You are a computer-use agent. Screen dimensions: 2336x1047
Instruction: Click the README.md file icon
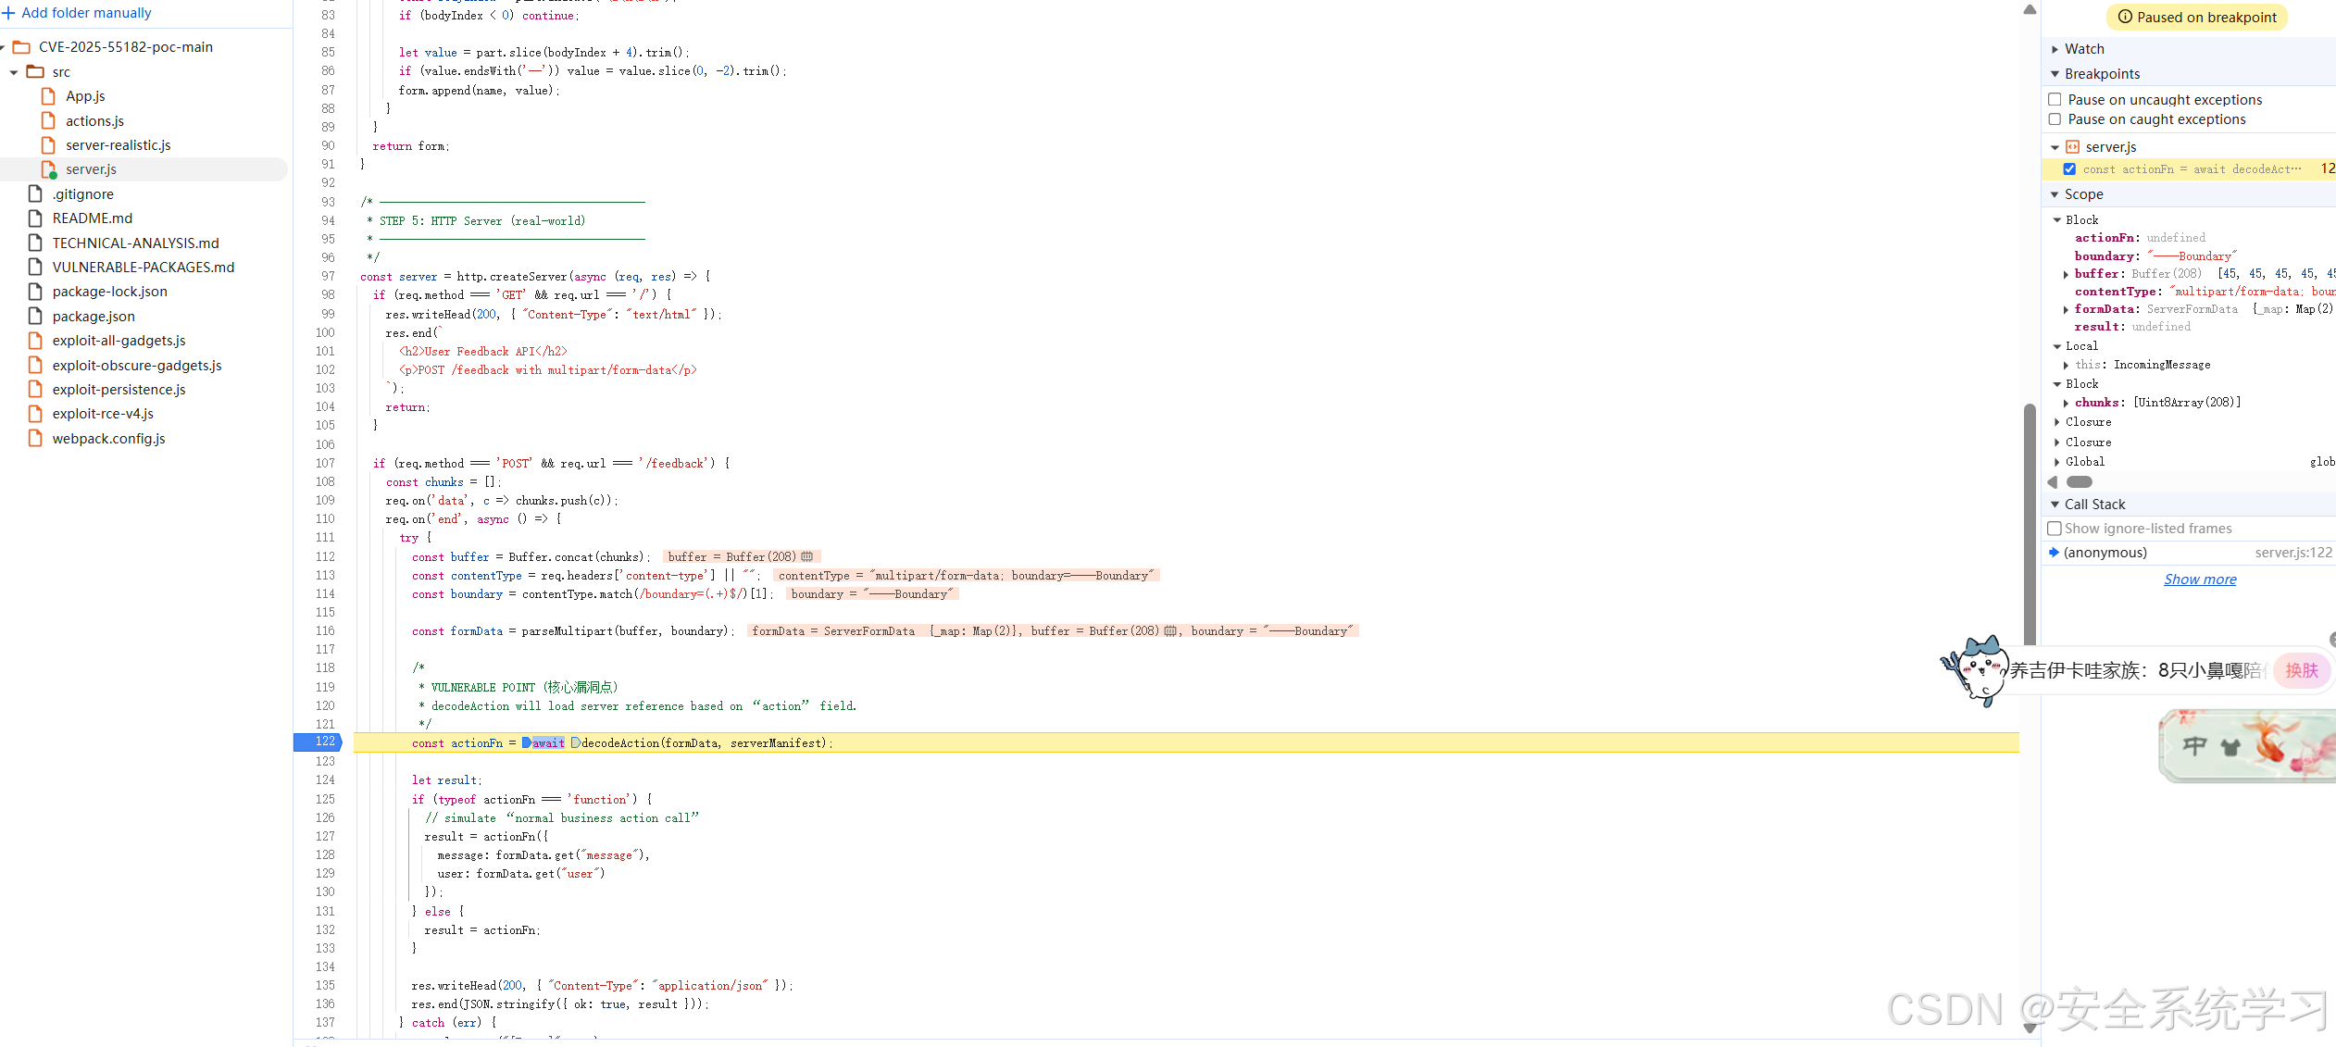click(x=36, y=218)
